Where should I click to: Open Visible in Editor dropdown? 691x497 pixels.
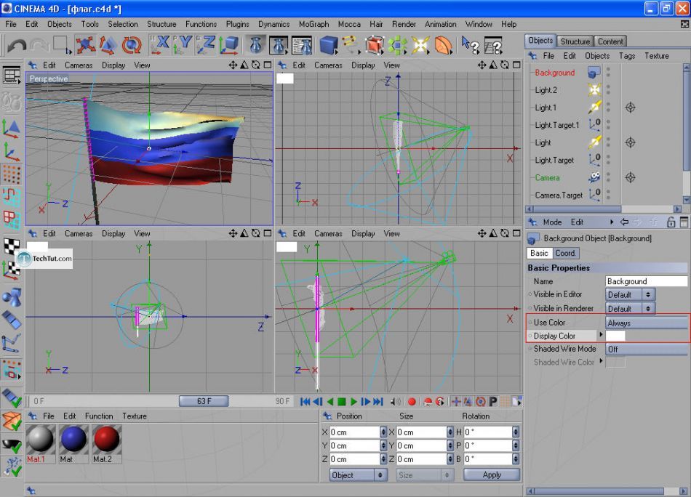630,294
